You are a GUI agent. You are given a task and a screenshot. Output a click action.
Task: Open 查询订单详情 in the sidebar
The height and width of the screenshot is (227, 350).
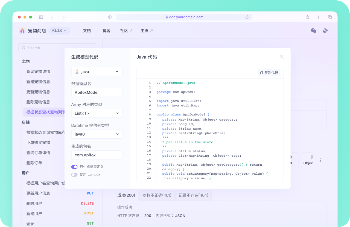[38, 153]
